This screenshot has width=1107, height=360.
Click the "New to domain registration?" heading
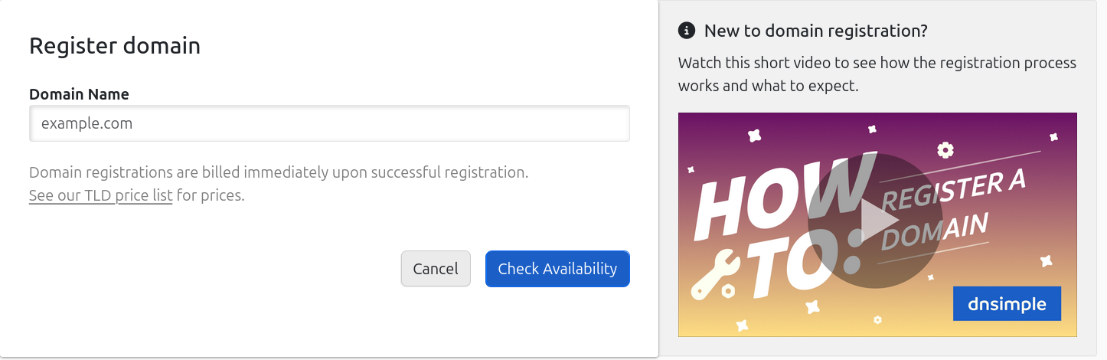tap(816, 31)
